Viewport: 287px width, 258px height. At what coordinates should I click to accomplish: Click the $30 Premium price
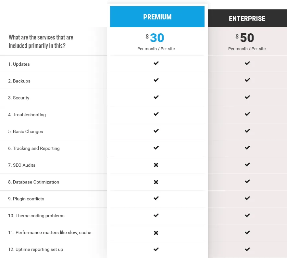tap(155, 38)
